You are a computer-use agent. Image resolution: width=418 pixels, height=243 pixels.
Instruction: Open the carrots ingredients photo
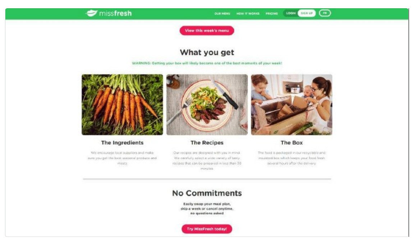[x=122, y=104]
